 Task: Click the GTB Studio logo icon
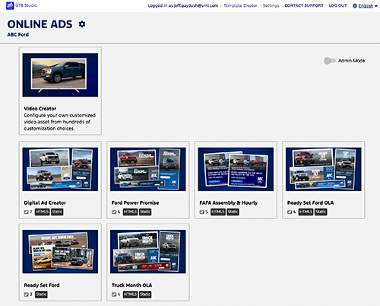(10, 5)
